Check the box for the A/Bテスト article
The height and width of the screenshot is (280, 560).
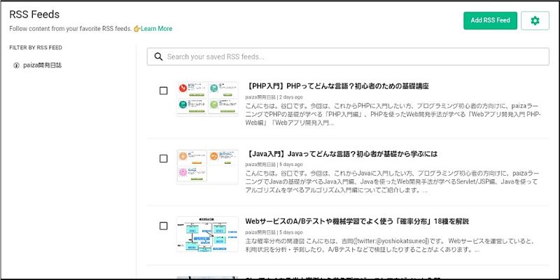[163, 225]
